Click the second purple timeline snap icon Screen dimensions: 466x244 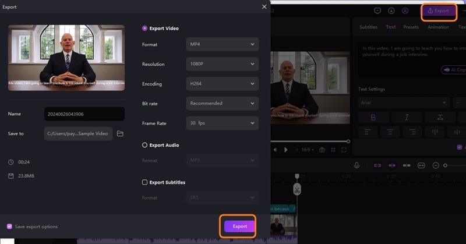pyautogui.click(x=392, y=165)
